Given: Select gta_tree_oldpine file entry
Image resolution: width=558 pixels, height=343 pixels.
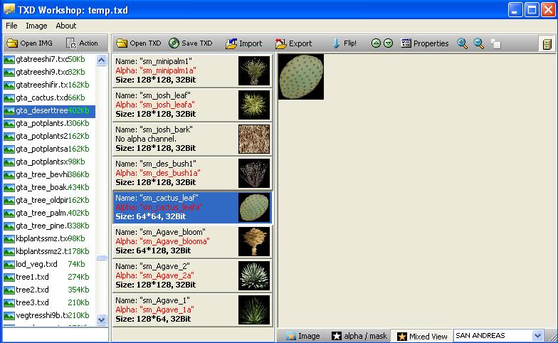Looking at the screenshot, I should tap(49, 200).
